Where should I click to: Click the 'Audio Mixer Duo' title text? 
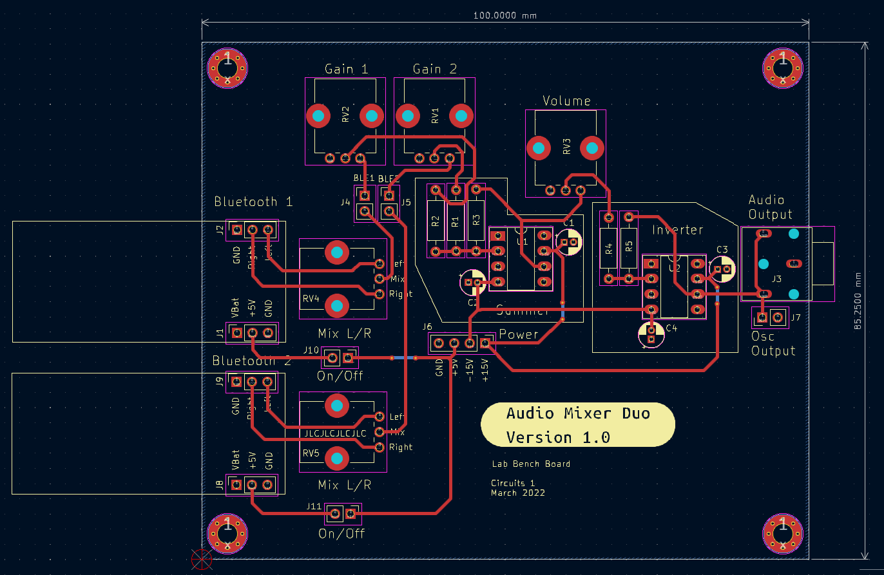[x=578, y=413]
